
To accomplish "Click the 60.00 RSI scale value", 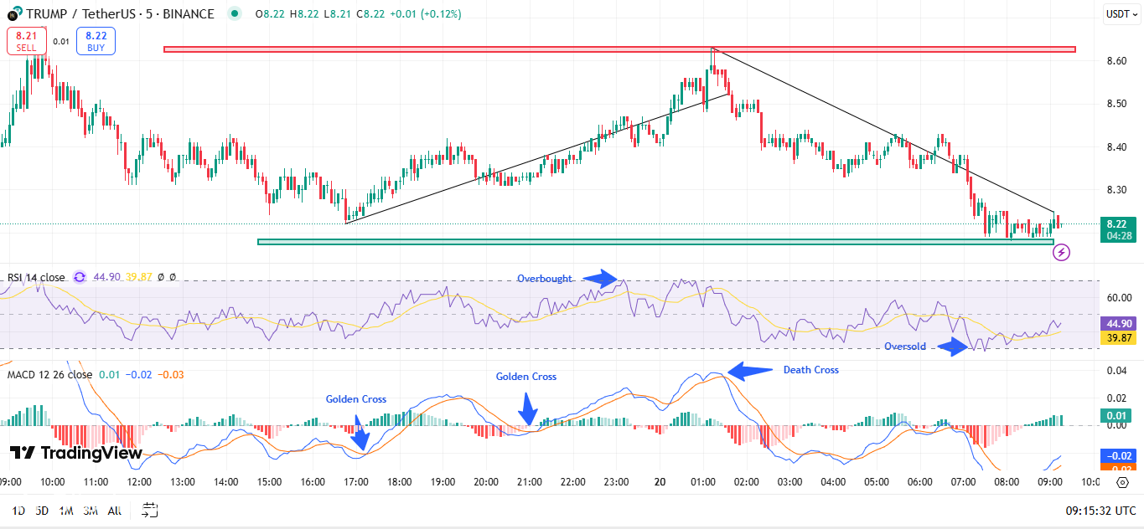I will coord(1119,297).
